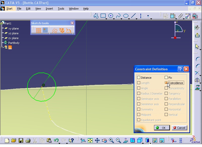Click Constraint Definition help question button
This screenshot has width=202, height=147.
pos(180,69)
